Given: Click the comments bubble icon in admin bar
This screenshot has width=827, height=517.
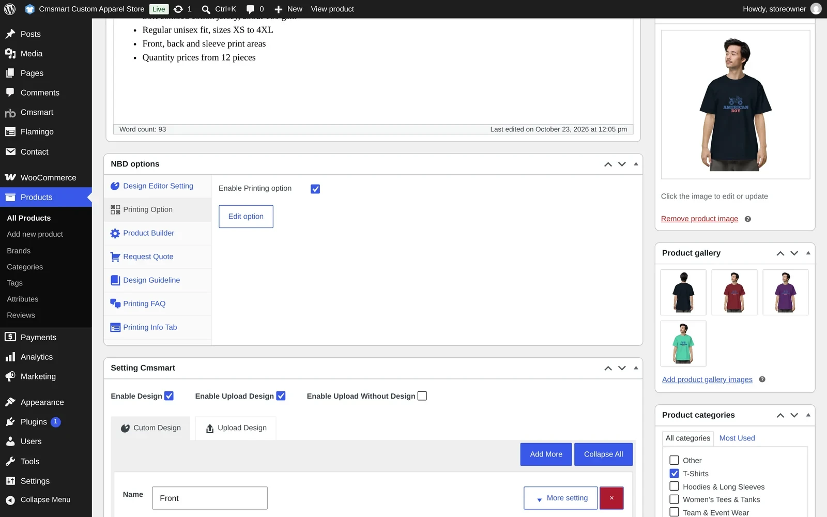Looking at the screenshot, I should 251,9.
